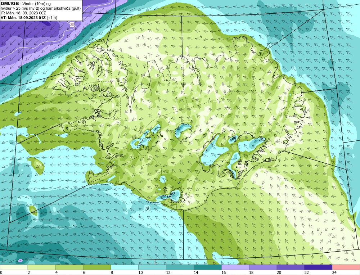This screenshot has width=360, height=275.
Task: Click the initial time line 'IT: Mán. 18. 09. 2023 00Z'
Action: pos(23,13)
